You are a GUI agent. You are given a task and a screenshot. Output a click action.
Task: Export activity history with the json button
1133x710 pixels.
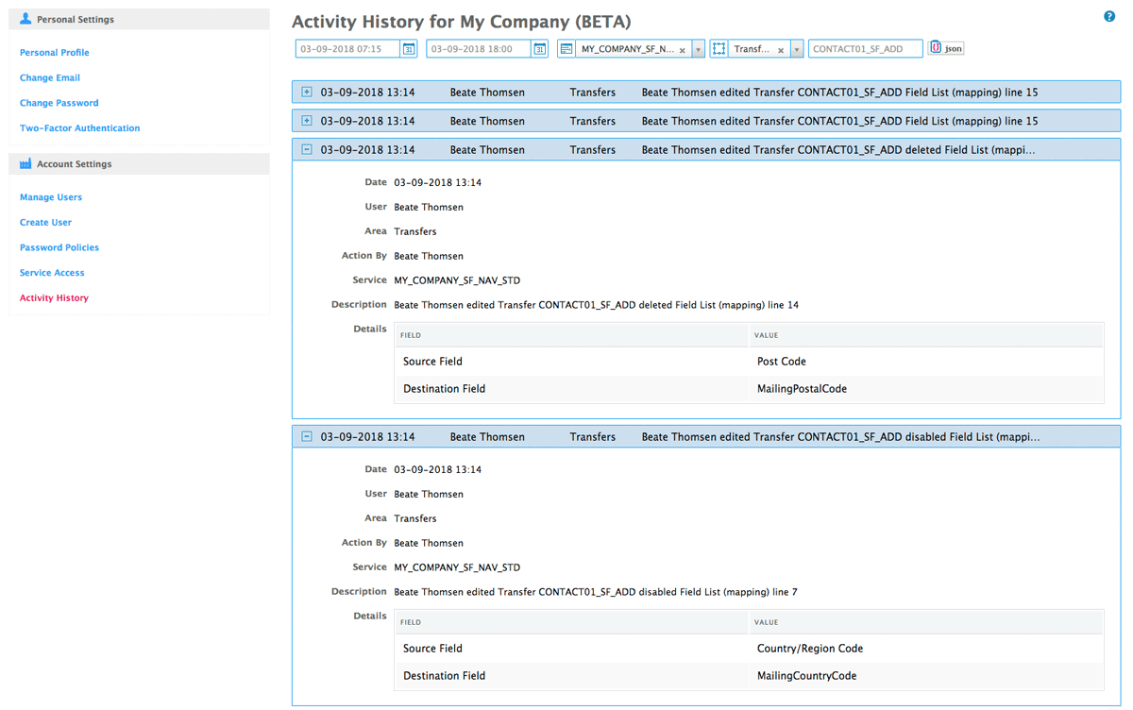pos(946,48)
